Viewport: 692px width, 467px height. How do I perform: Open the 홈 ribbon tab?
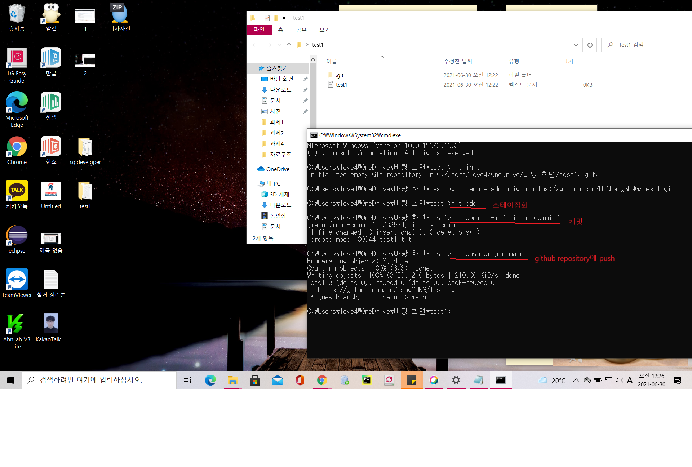point(281,30)
